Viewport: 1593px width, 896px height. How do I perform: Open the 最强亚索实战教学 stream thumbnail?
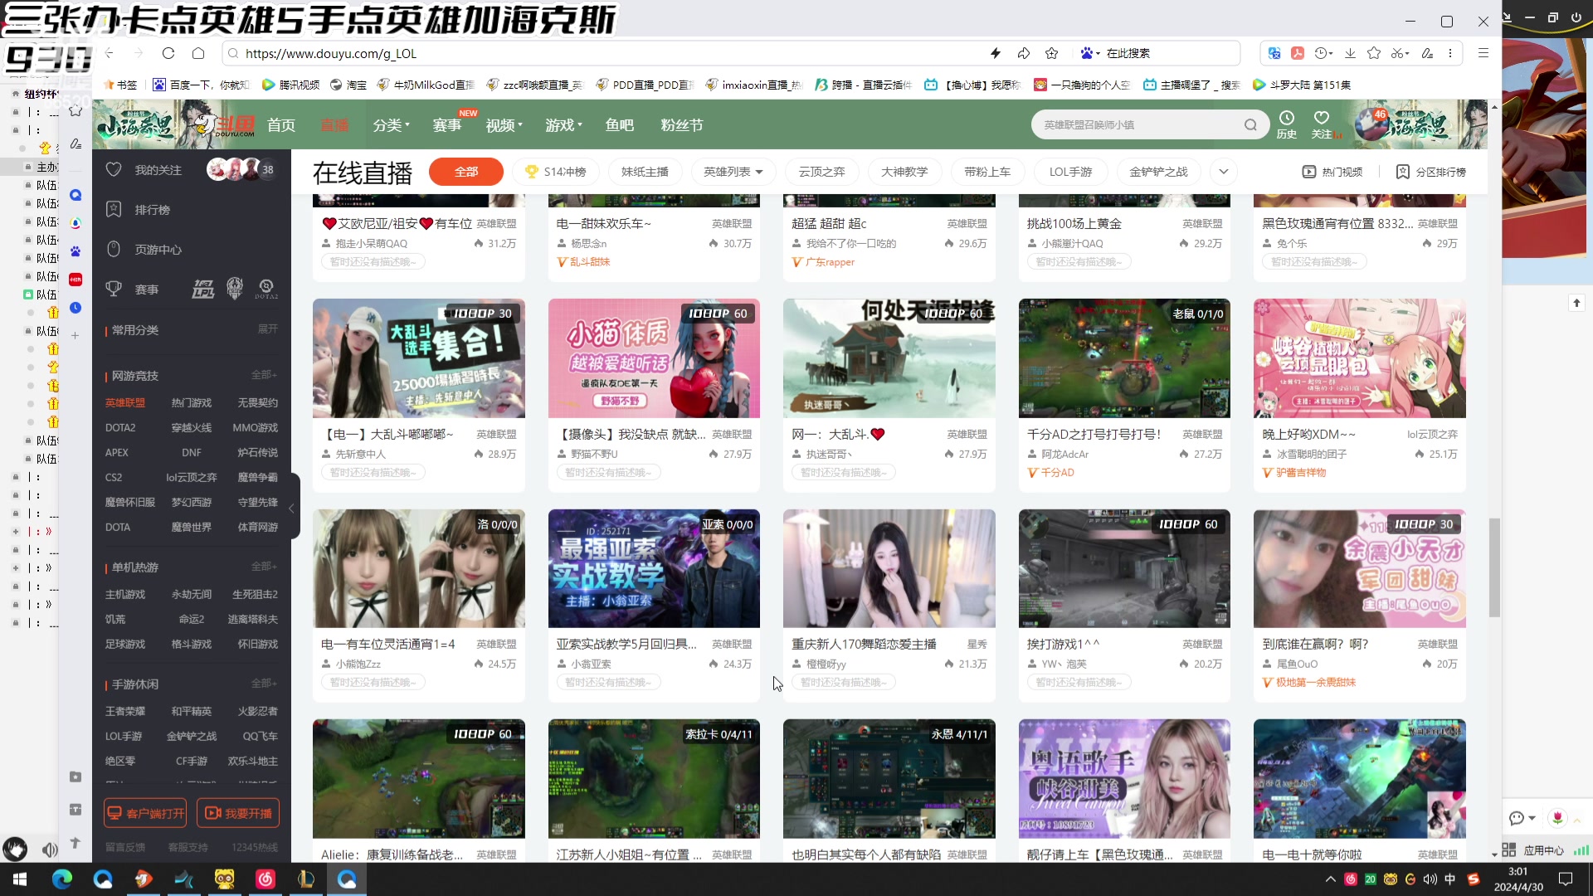point(654,568)
